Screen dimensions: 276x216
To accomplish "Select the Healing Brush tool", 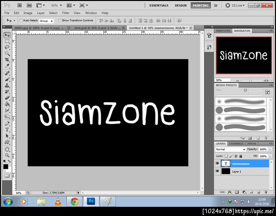I will click(7, 73).
